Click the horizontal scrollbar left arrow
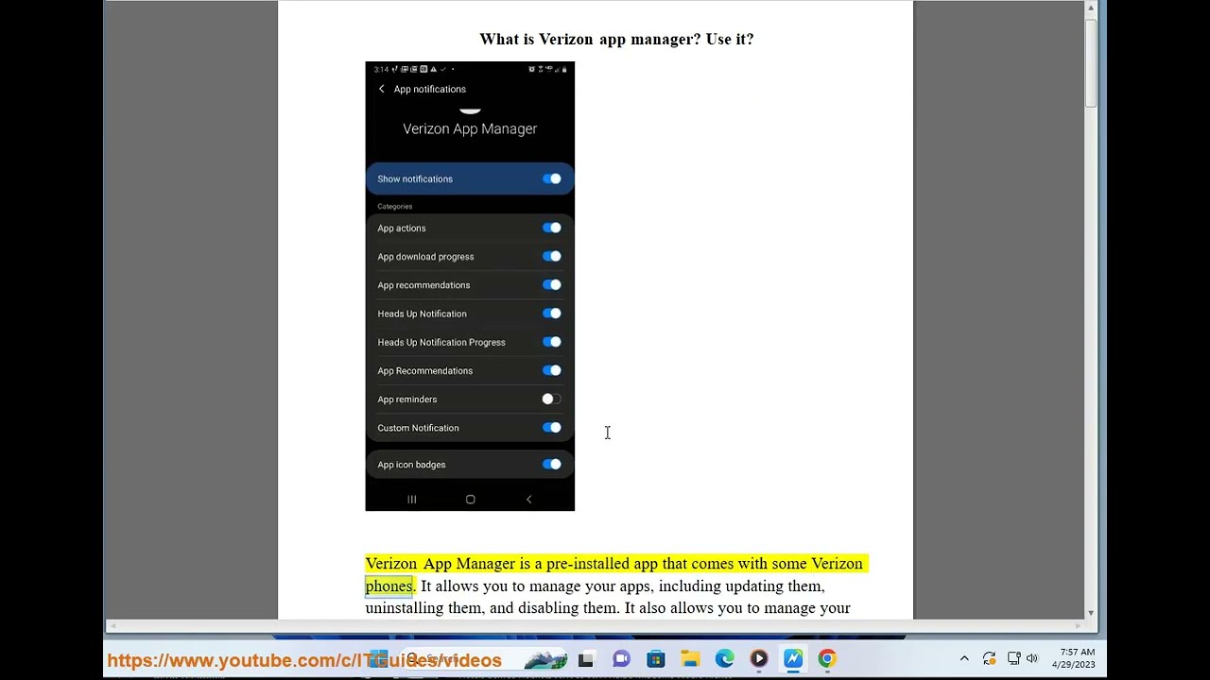The height and width of the screenshot is (680, 1210). point(112,625)
